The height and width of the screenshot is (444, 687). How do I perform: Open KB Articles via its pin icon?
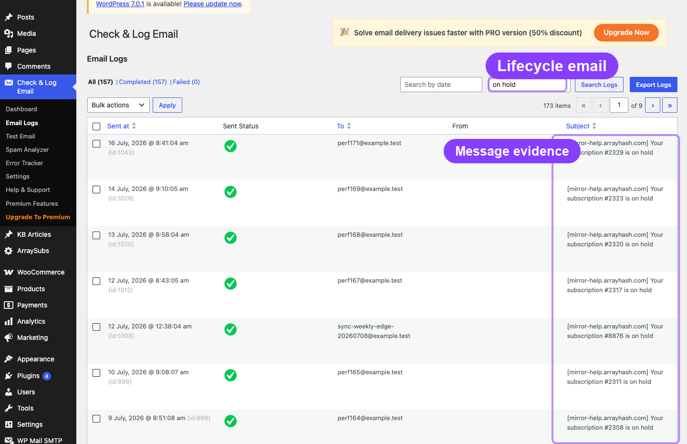(9, 234)
